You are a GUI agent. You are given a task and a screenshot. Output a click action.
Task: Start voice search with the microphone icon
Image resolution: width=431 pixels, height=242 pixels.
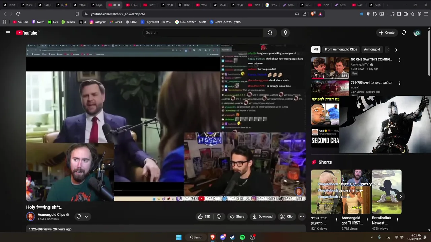(x=285, y=33)
